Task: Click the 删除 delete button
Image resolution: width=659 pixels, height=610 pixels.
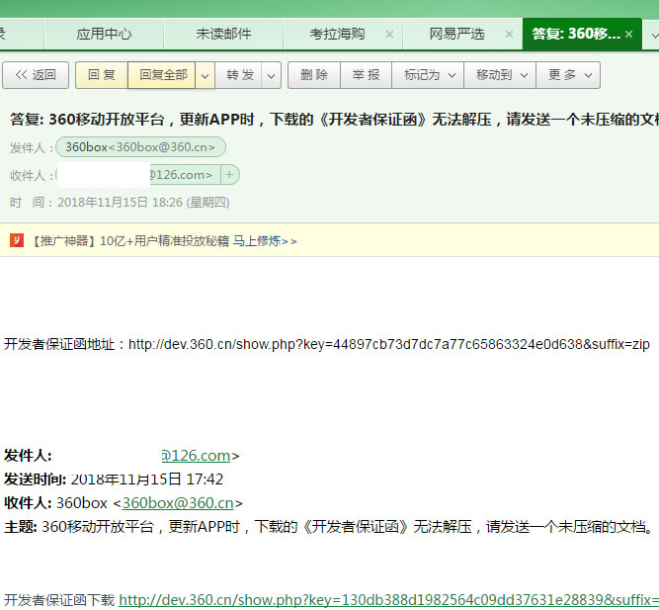Action: [314, 75]
